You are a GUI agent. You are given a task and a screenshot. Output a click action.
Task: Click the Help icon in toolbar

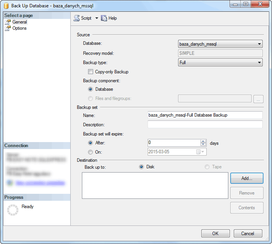(x=104, y=18)
